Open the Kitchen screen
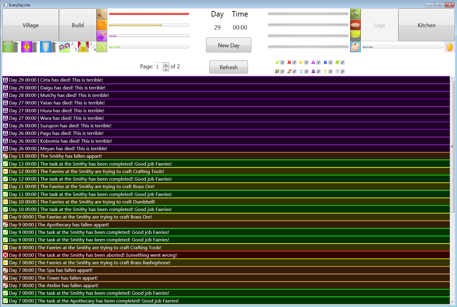Viewport: 457px width, 307px height. point(426,25)
